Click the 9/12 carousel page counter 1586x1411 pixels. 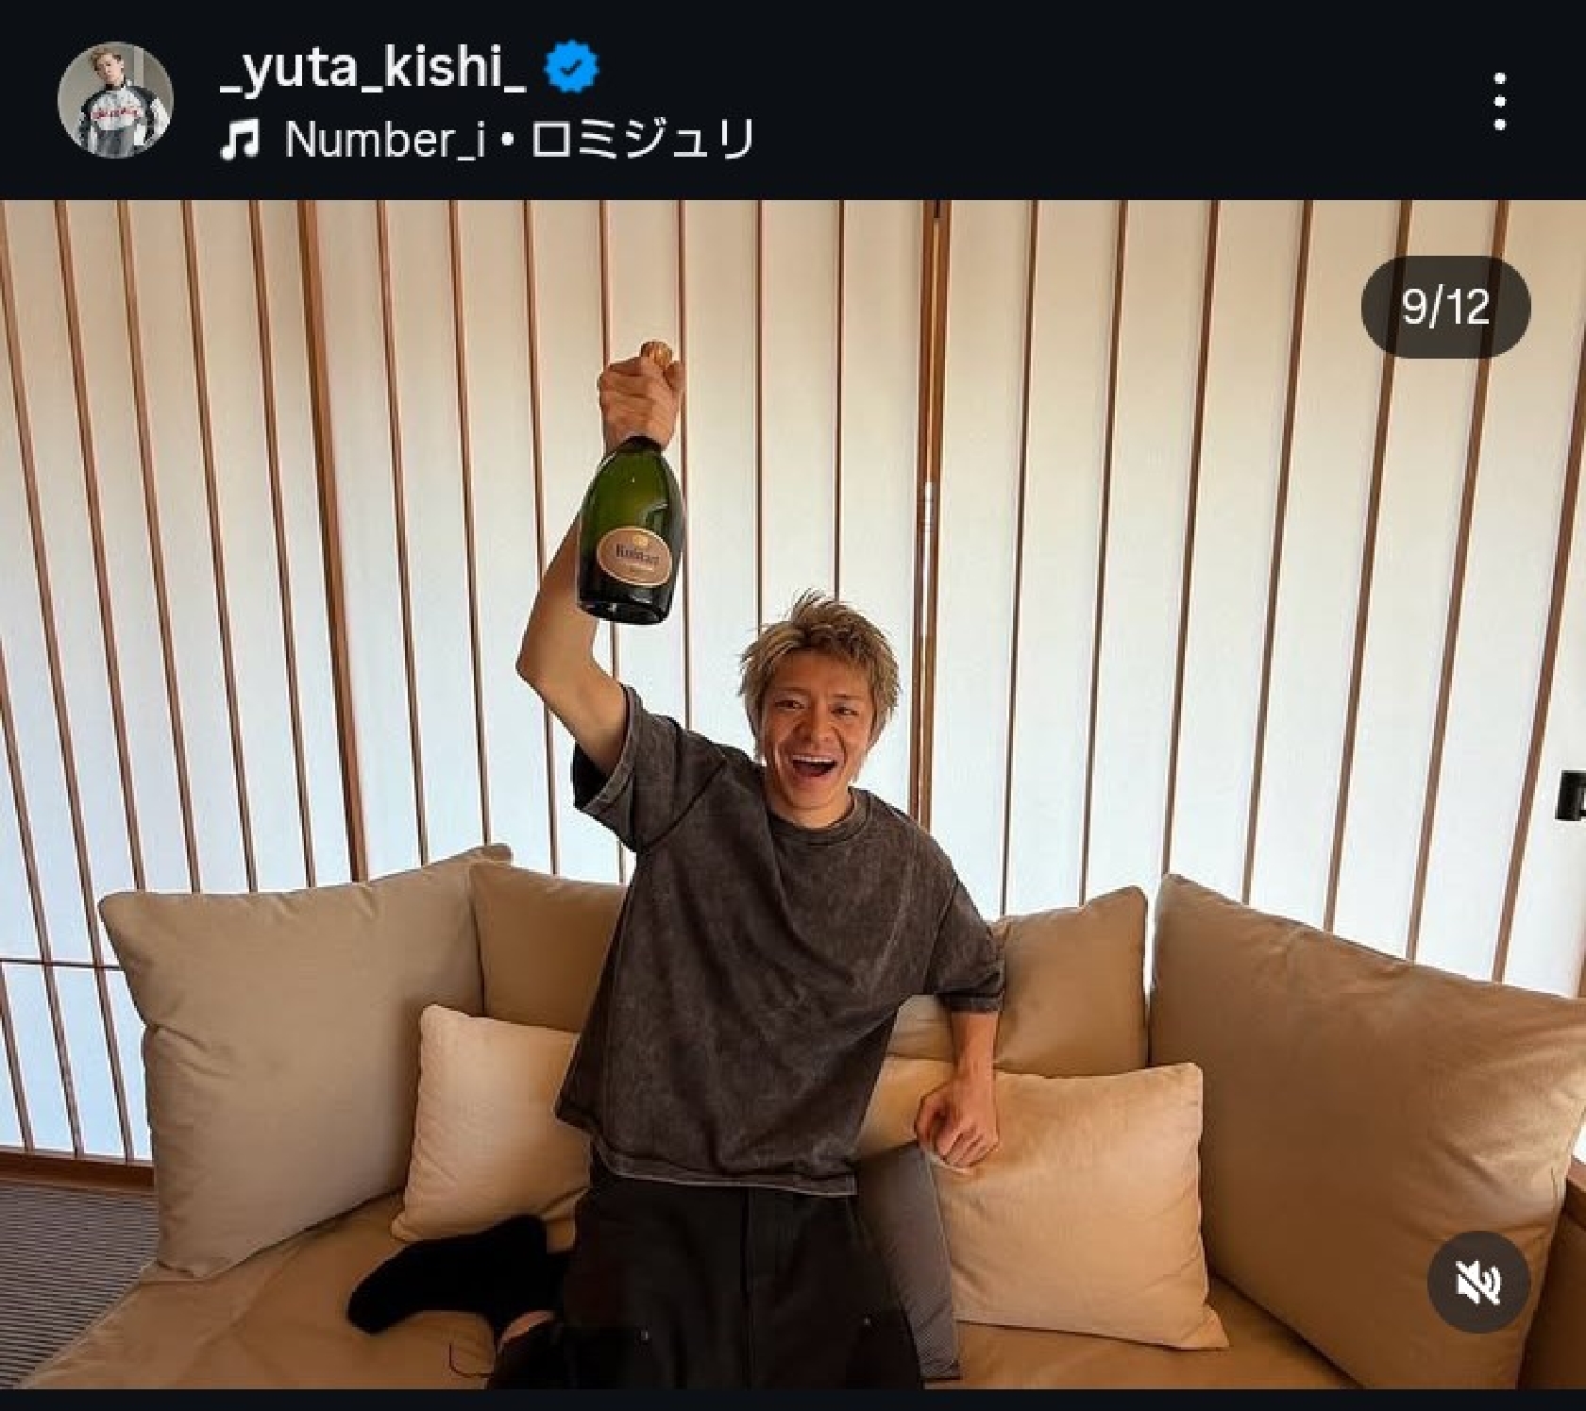pos(1445,307)
